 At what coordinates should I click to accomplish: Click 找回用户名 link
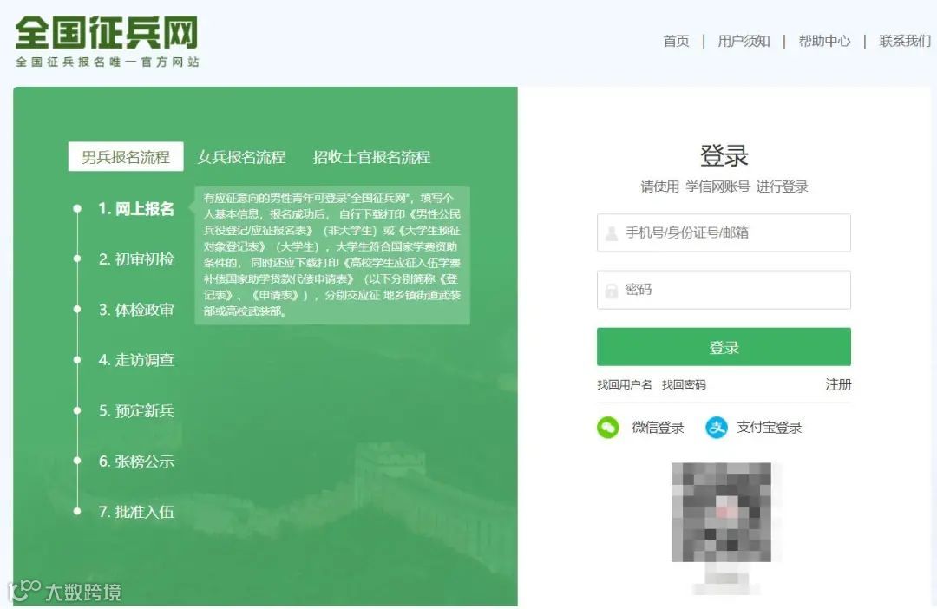pos(625,384)
